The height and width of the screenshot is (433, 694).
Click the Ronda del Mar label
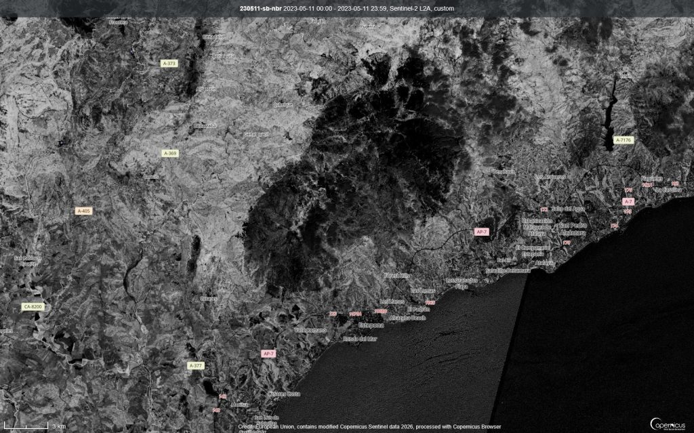pos(360,339)
